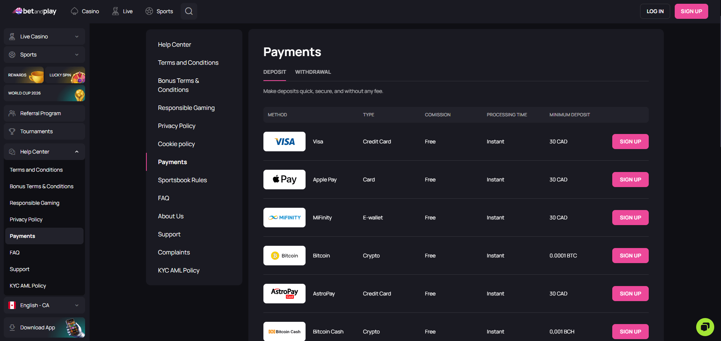This screenshot has width=721, height=341.
Task: Open Responsible Gaming in left sidebar
Action: coord(35,203)
